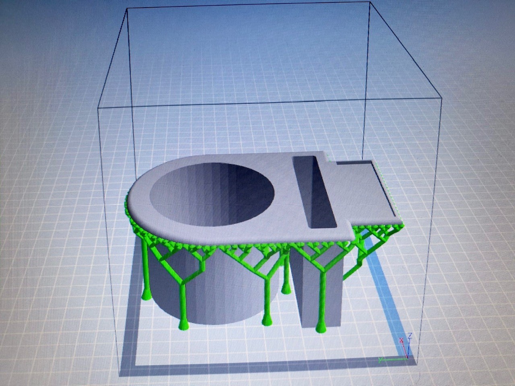
Task: Click the blue Z axis label
Action: click(409, 335)
